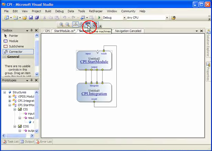
Task: Open the Toolbox panel options dropdown arrow
Action: pyautogui.click(x=27, y=31)
